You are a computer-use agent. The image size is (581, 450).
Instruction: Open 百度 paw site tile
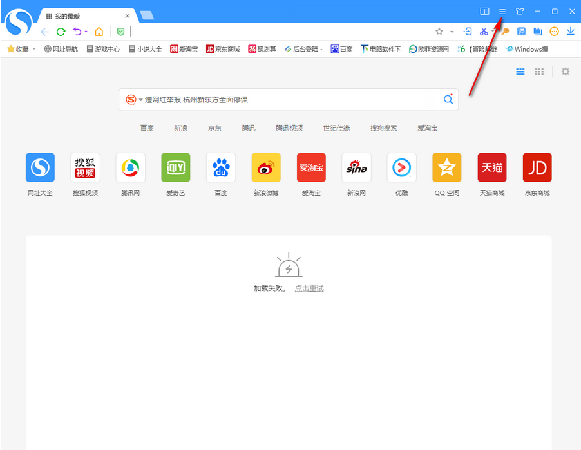pyautogui.click(x=221, y=167)
